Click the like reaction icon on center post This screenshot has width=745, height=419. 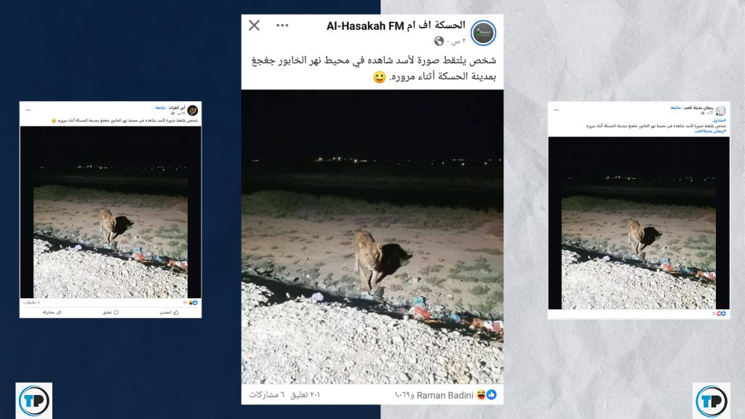pos(492,395)
